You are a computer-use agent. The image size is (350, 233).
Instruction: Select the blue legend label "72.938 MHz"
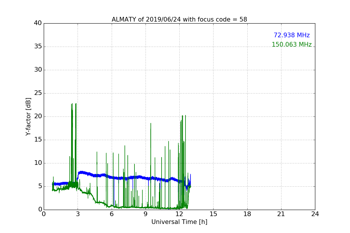pyautogui.click(x=292, y=35)
